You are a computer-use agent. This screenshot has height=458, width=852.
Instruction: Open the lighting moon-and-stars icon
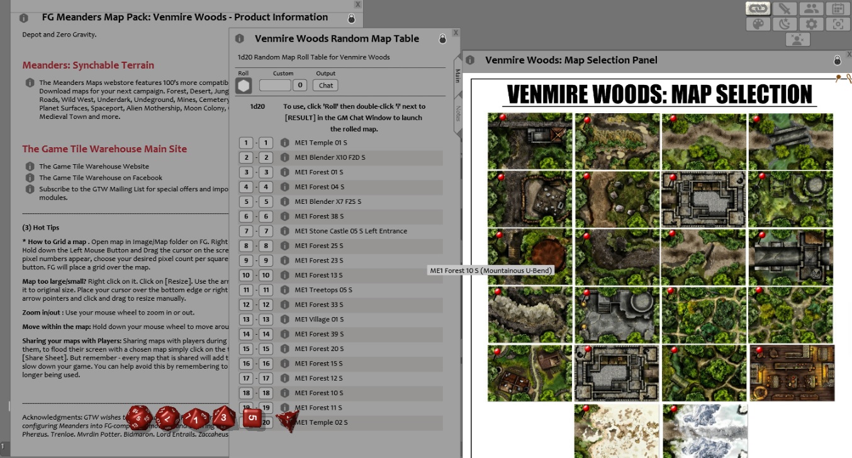785,24
